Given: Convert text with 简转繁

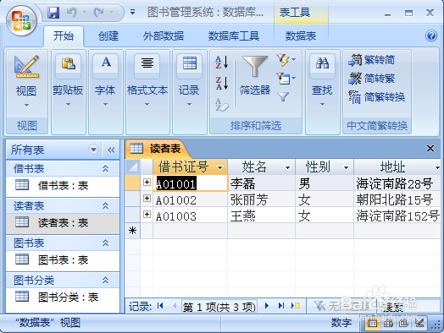Looking at the screenshot, I should 371,79.
